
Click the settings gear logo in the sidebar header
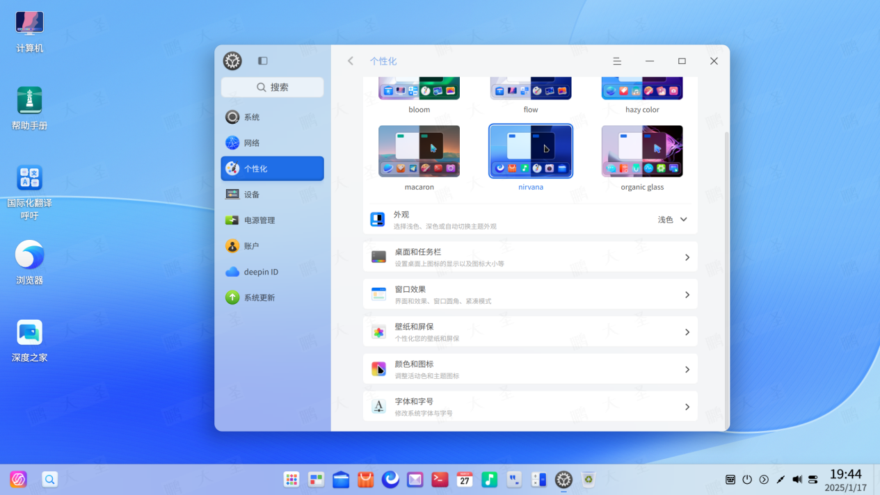[232, 61]
